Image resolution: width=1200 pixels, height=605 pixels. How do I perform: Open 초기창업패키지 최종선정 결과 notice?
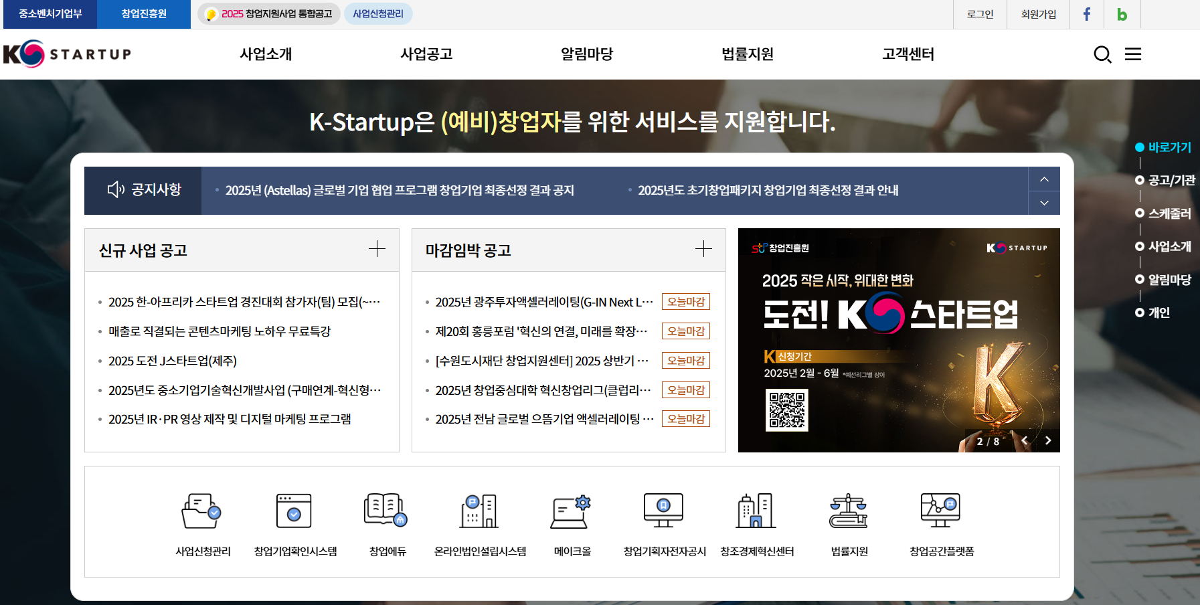click(x=768, y=191)
